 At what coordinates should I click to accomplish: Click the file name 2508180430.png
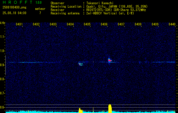pos(14,8)
